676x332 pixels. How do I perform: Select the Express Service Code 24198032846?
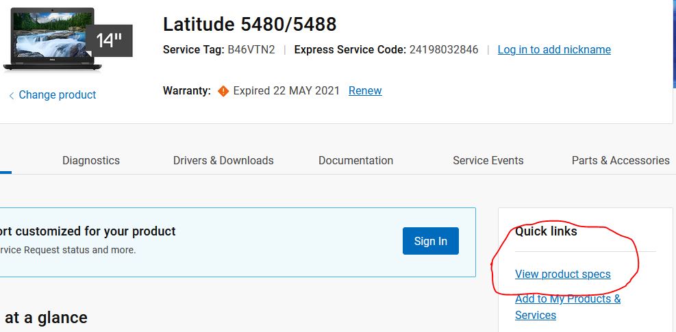point(444,49)
